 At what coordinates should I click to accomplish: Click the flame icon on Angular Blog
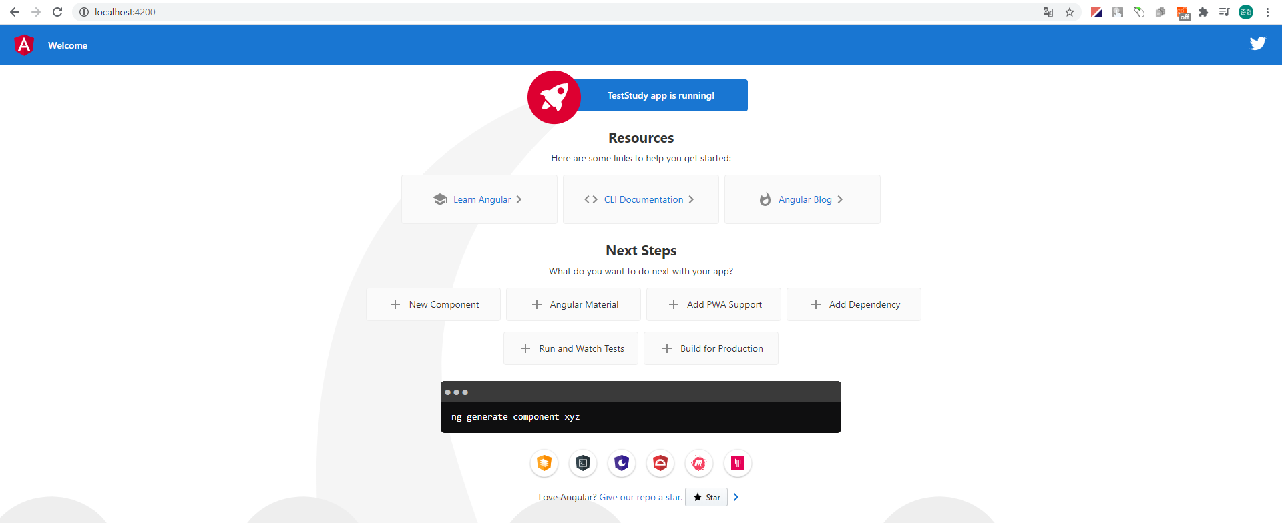pos(765,199)
